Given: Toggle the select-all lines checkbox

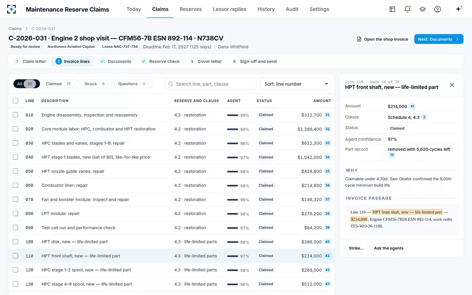Looking at the screenshot, I should (x=15, y=101).
